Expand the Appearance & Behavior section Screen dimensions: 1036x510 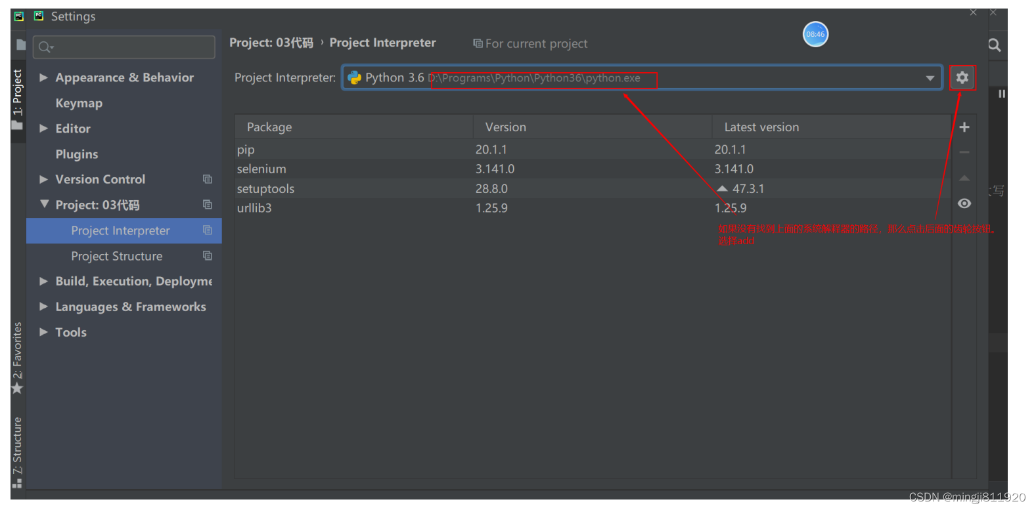(43, 77)
